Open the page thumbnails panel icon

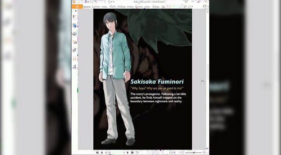[x=74, y=25]
